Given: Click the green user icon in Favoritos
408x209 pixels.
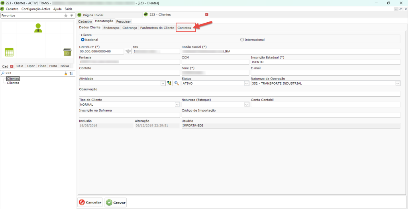Looking at the screenshot, I should 38,27.
